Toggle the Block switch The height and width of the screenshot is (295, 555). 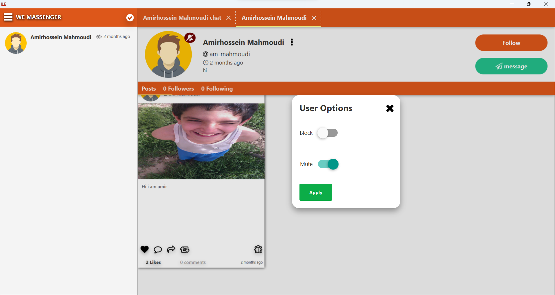tap(328, 133)
